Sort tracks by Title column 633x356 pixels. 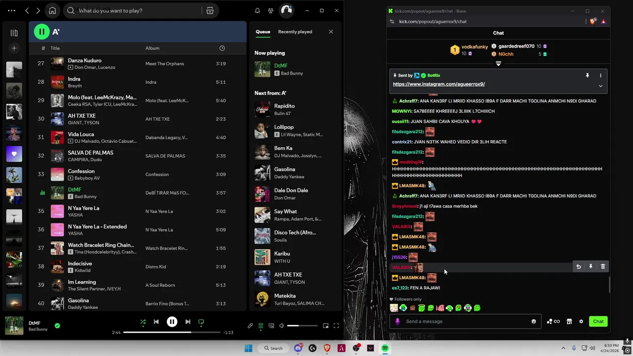pyautogui.click(x=55, y=48)
